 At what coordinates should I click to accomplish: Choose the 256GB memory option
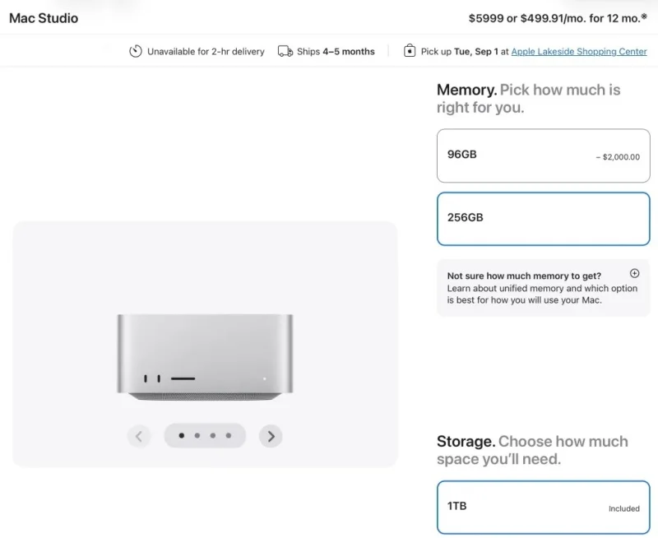coord(543,218)
